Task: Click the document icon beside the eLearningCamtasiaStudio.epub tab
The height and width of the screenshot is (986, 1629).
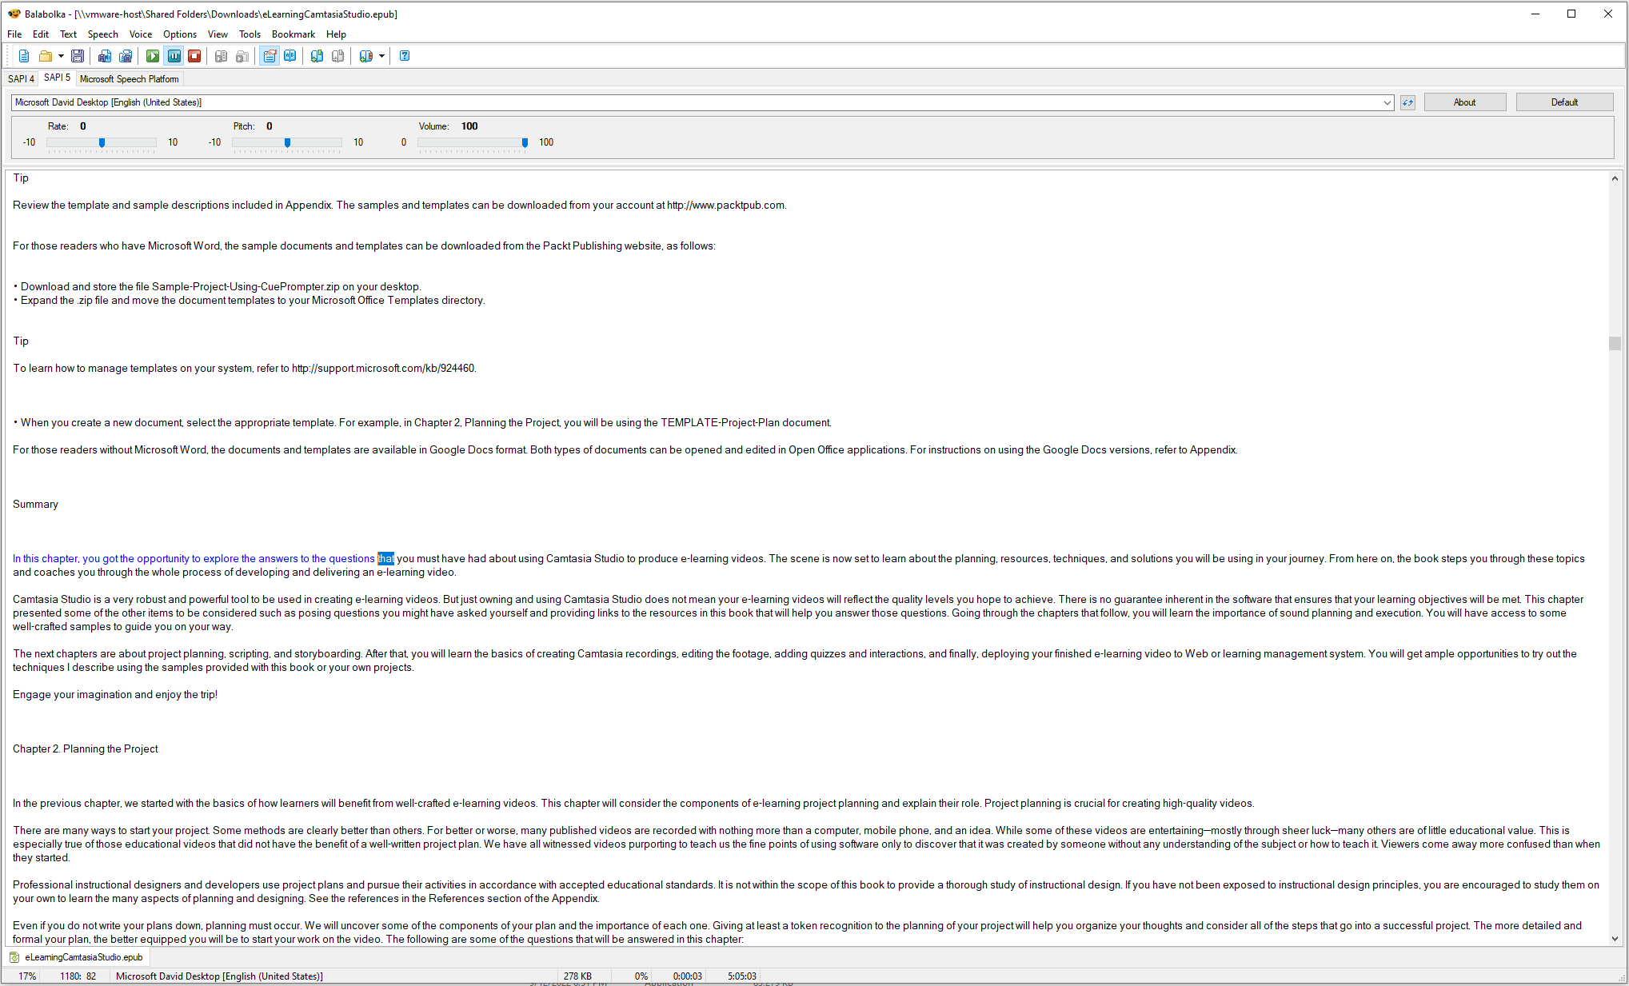Action: tap(14, 957)
